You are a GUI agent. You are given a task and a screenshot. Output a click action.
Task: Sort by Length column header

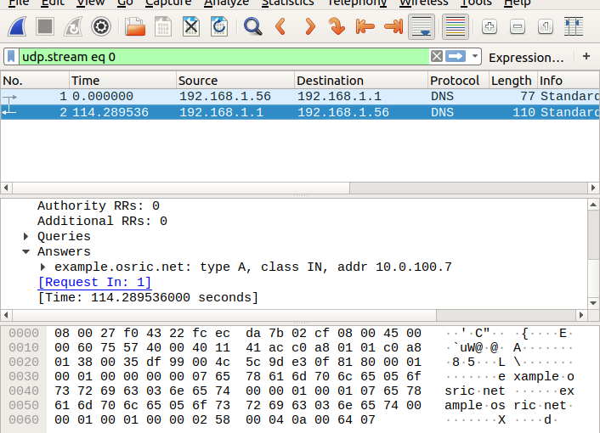(513, 81)
